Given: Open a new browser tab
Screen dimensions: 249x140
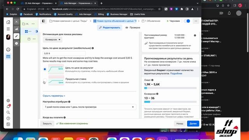Looking at the screenshot, I should pyautogui.click(x=101, y=3).
